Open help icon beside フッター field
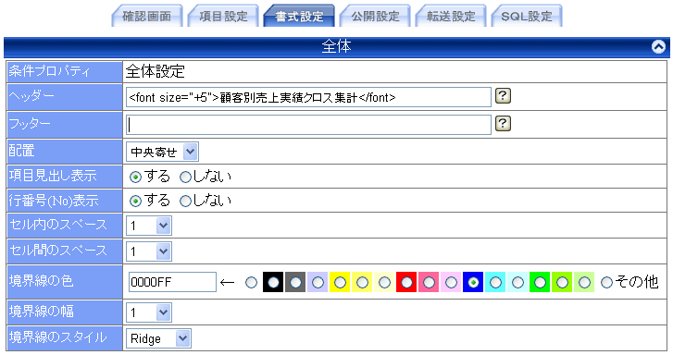Screen dimensions: 673x355 coord(503,124)
